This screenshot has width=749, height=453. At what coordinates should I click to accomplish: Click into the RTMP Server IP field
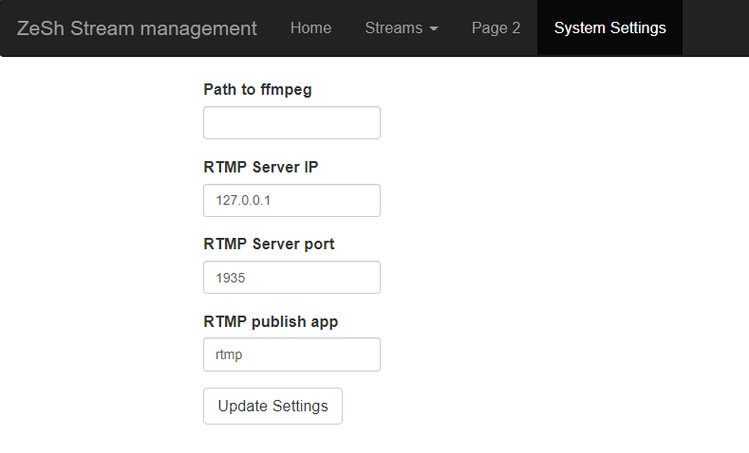pyautogui.click(x=291, y=200)
